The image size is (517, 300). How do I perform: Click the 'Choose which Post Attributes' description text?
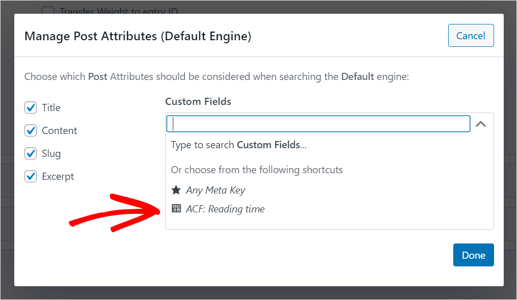pos(217,77)
